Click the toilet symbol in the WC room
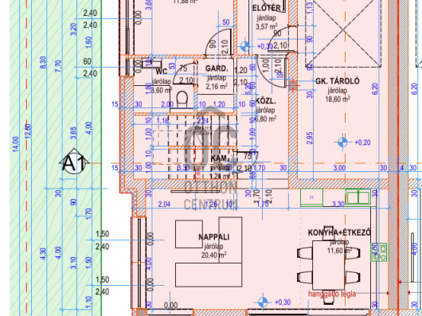 (x=182, y=99)
